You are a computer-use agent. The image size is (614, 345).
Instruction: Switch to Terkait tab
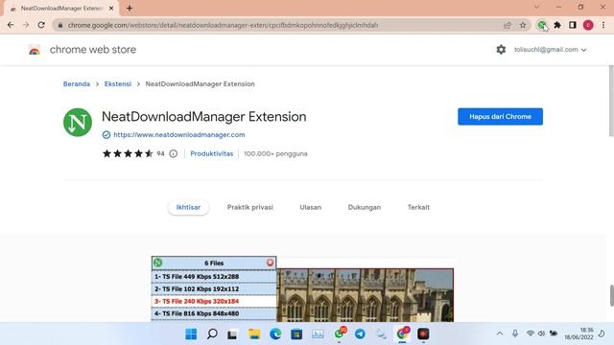click(418, 207)
